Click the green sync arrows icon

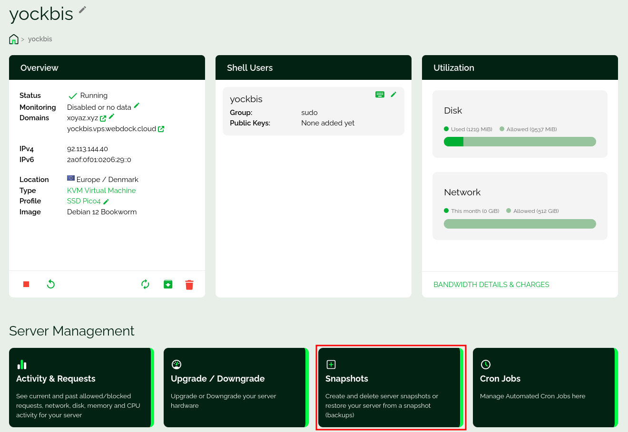tap(146, 284)
